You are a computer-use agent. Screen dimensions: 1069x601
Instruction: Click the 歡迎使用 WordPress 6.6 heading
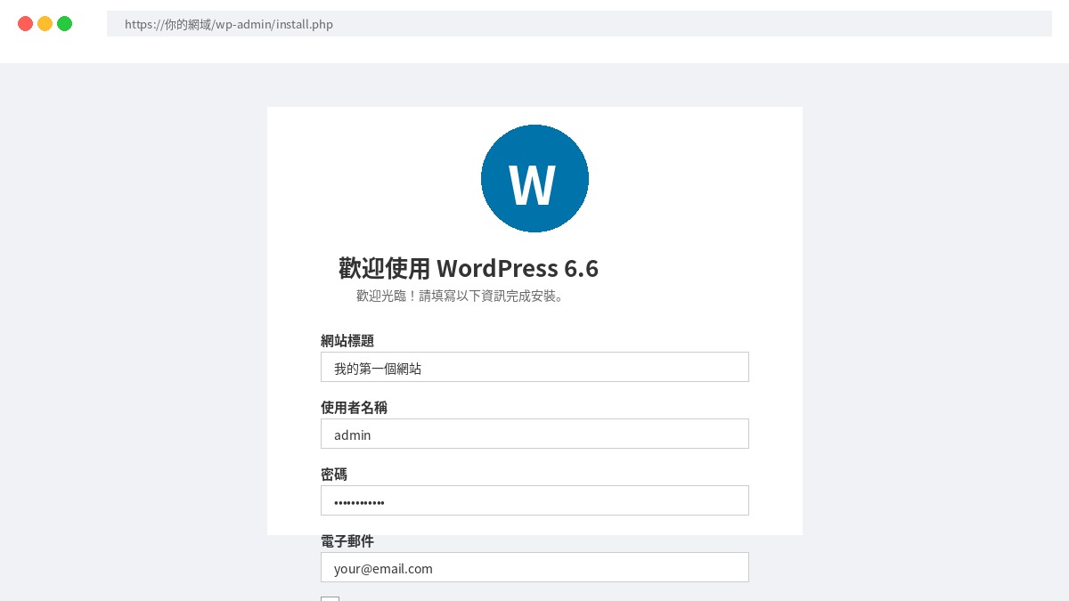(469, 268)
